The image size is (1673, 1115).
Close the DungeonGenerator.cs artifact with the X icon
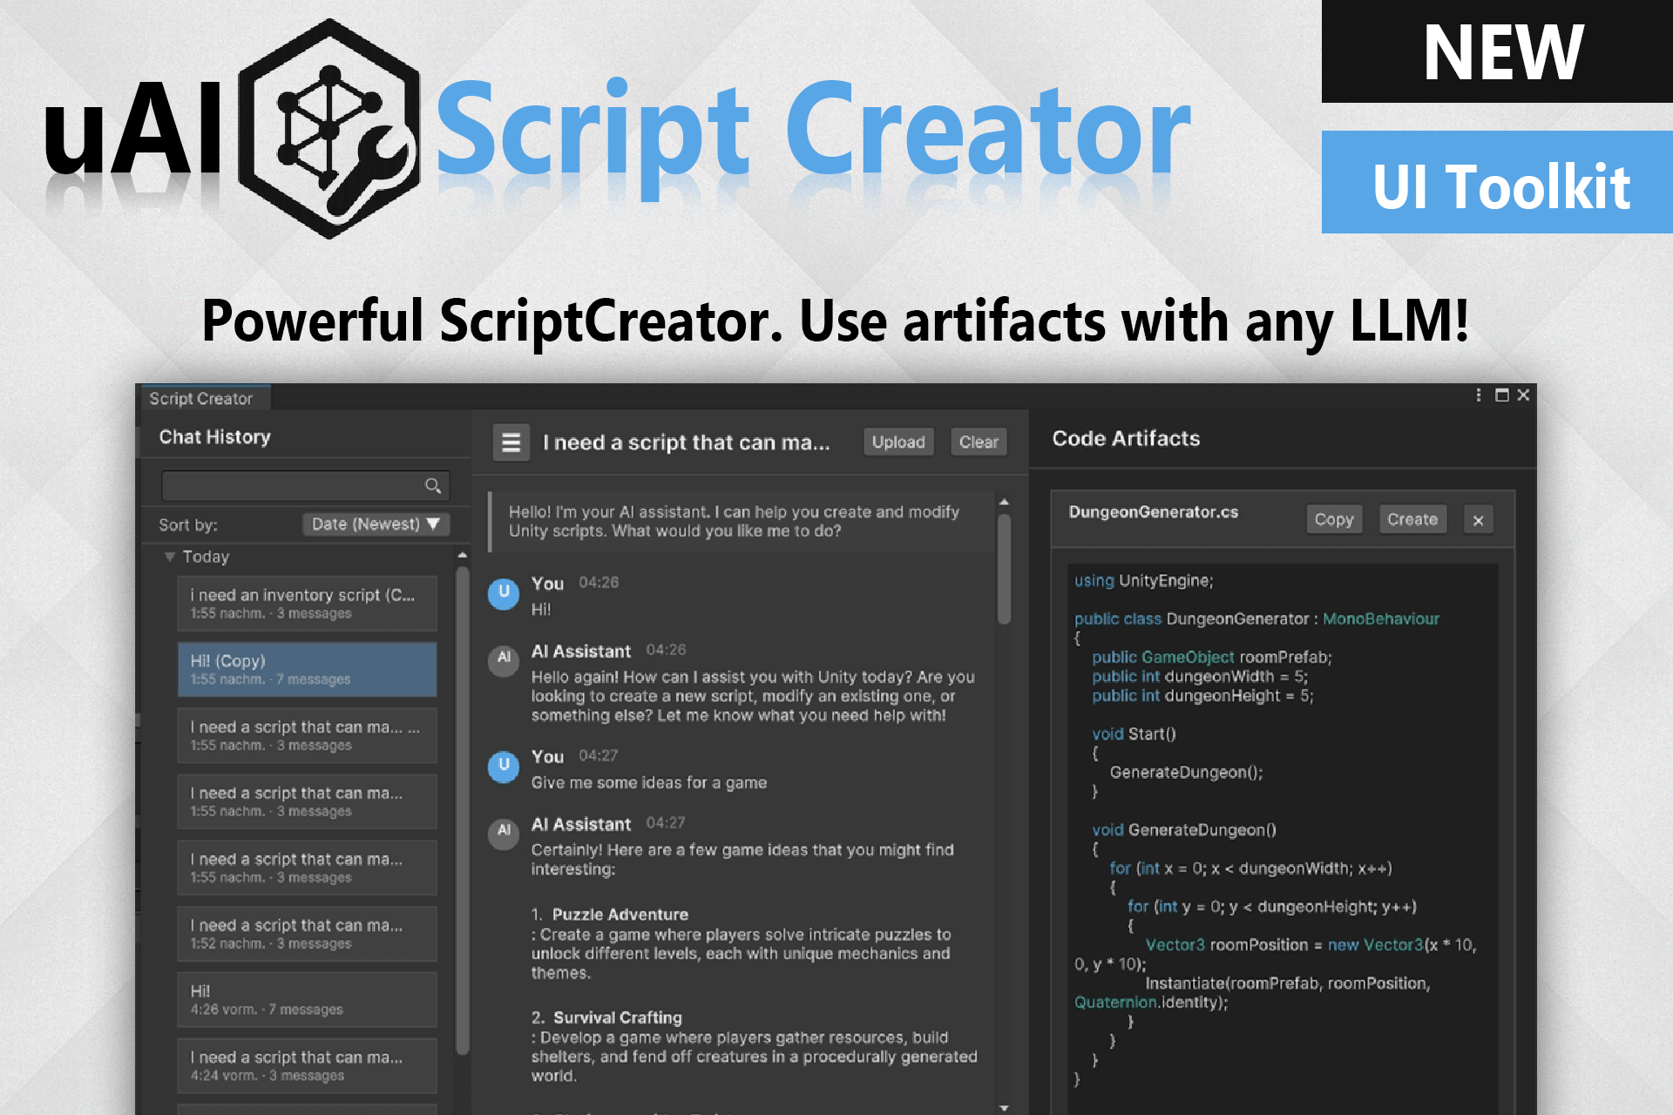[1478, 519]
